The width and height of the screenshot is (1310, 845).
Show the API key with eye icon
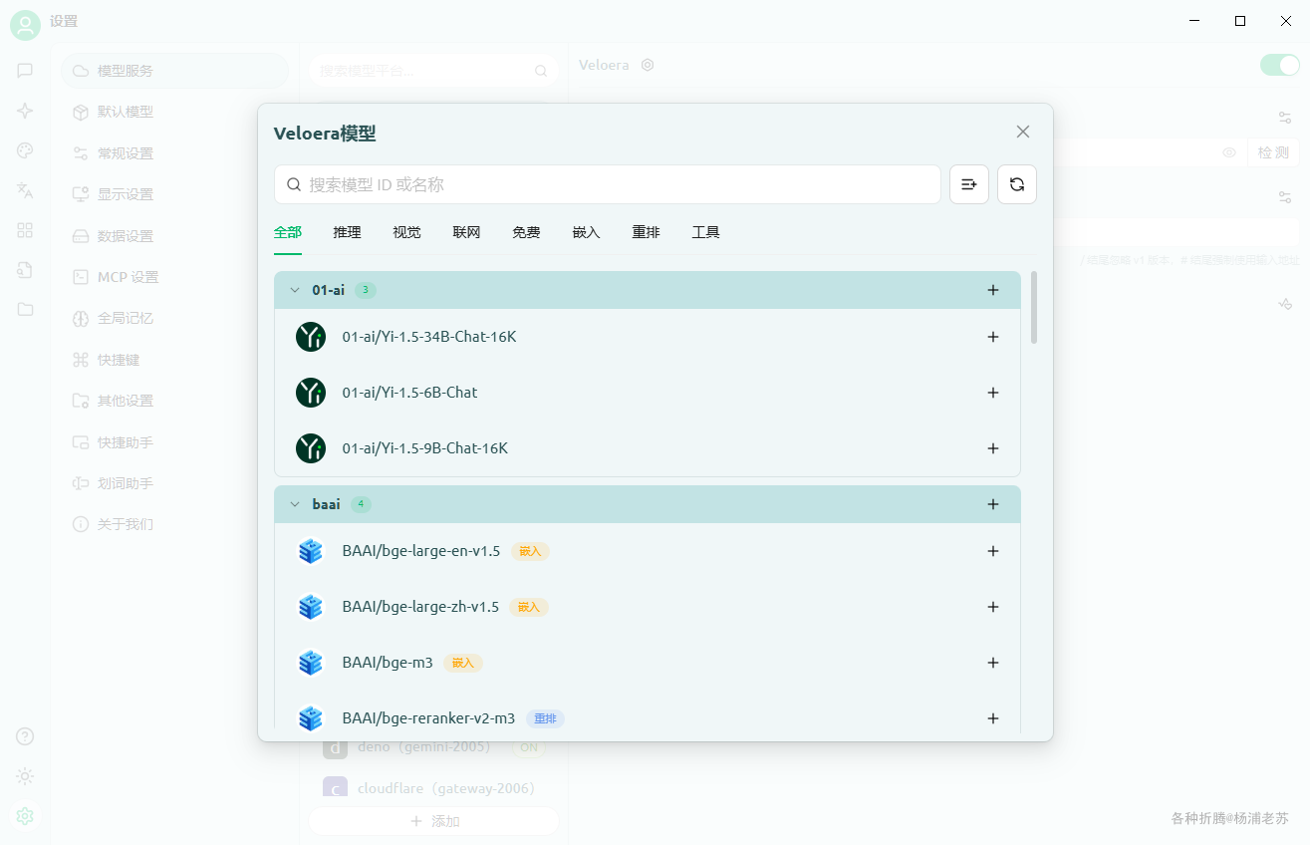1229,152
